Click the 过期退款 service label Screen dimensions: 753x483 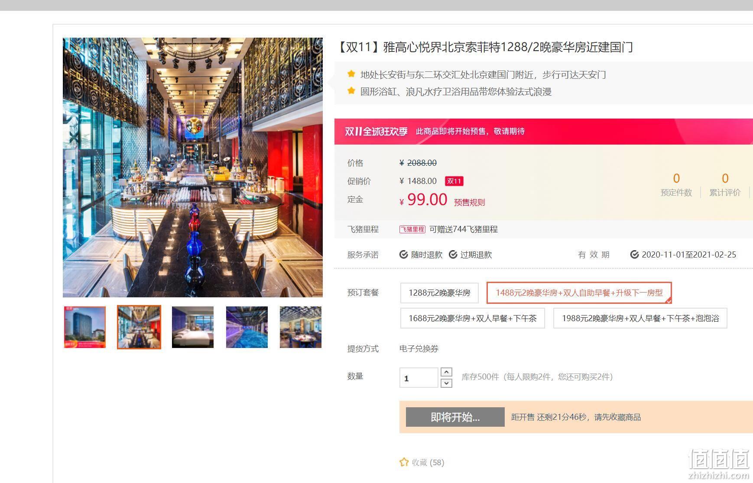[476, 254]
